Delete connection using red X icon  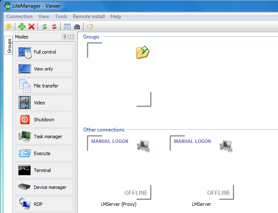click(x=32, y=27)
